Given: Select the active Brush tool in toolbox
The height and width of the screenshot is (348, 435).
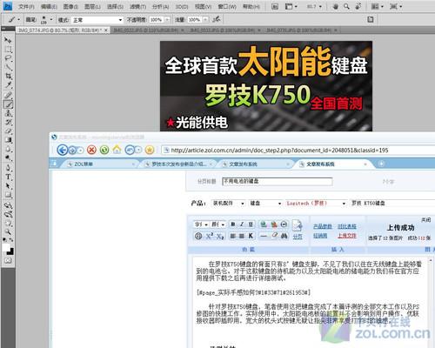Looking at the screenshot, I should click(x=8, y=104).
